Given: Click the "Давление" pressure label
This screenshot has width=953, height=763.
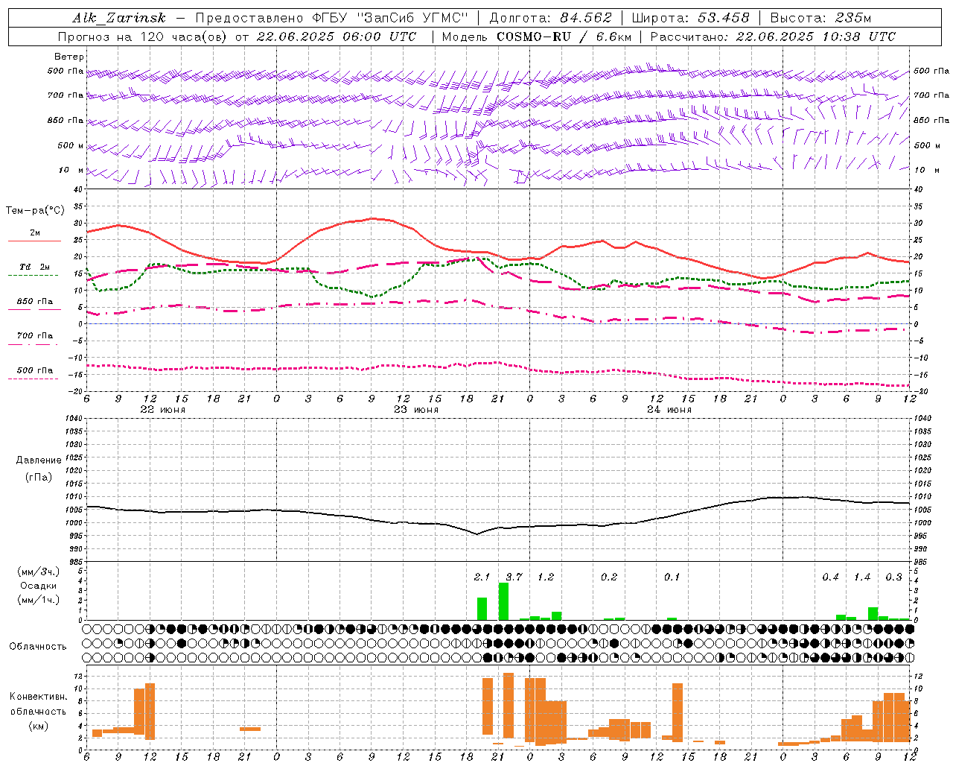Looking at the screenshot, I should [39, 460].
